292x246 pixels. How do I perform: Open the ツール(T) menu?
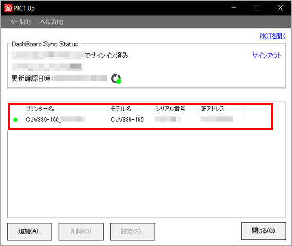point(21,22)
